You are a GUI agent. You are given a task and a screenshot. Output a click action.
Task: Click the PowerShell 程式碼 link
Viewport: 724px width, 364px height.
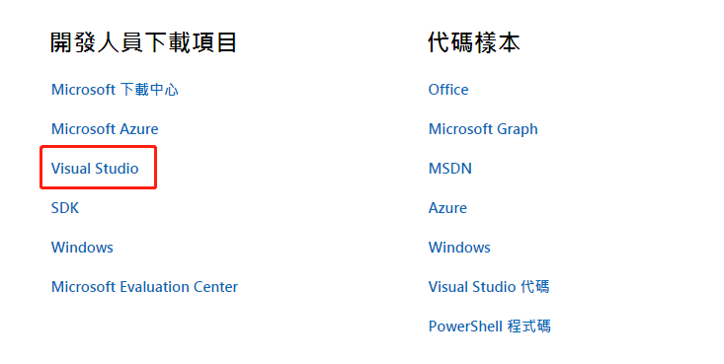tap(490, 327)
